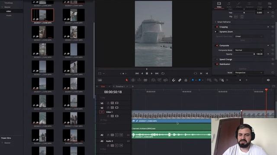
Task: Click Custom Zoom magnifier icon
Action: [x=222, y=80]
